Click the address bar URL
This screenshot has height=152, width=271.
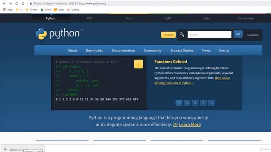pyautogui.click(x=92, y=3)
